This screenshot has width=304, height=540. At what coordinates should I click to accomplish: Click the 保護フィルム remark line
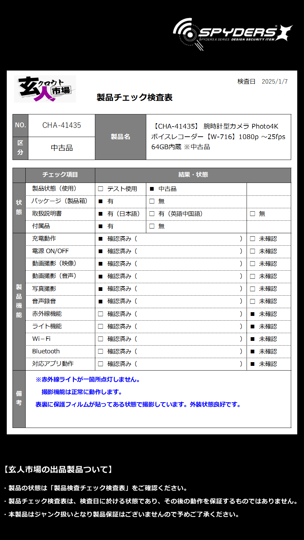point(138,404)
